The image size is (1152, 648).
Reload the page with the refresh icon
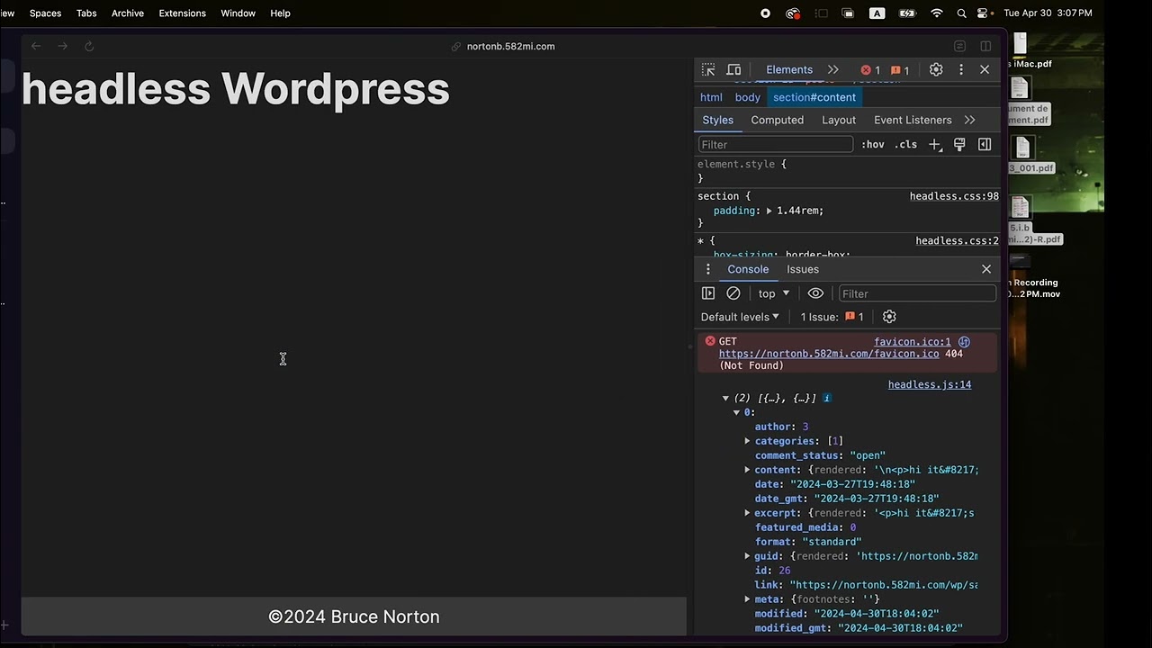coord(89,46)
